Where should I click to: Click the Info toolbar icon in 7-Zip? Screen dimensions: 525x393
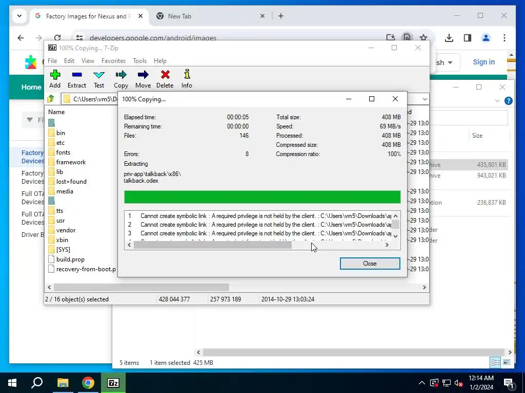coord(187,79)
